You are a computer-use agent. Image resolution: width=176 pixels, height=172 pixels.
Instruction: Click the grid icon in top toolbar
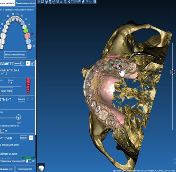pos(95,2)
